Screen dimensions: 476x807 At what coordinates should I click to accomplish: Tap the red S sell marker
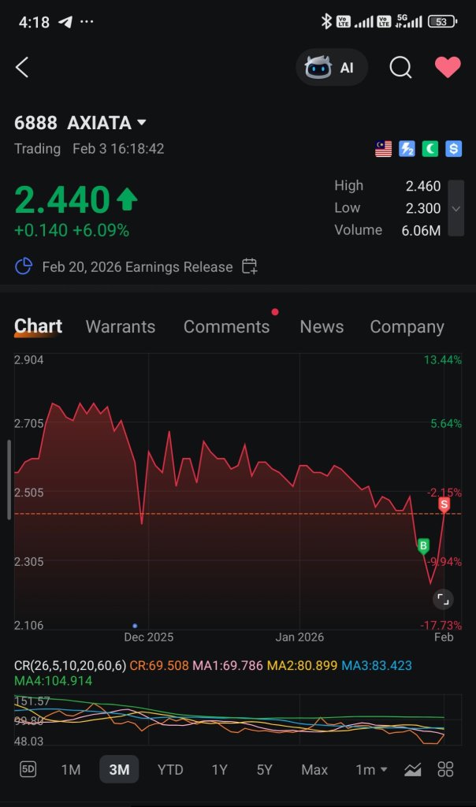444,505
